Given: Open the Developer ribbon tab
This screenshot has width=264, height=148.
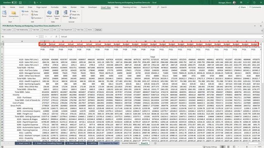Looking at the screenshot, I should tap(92, 7).
